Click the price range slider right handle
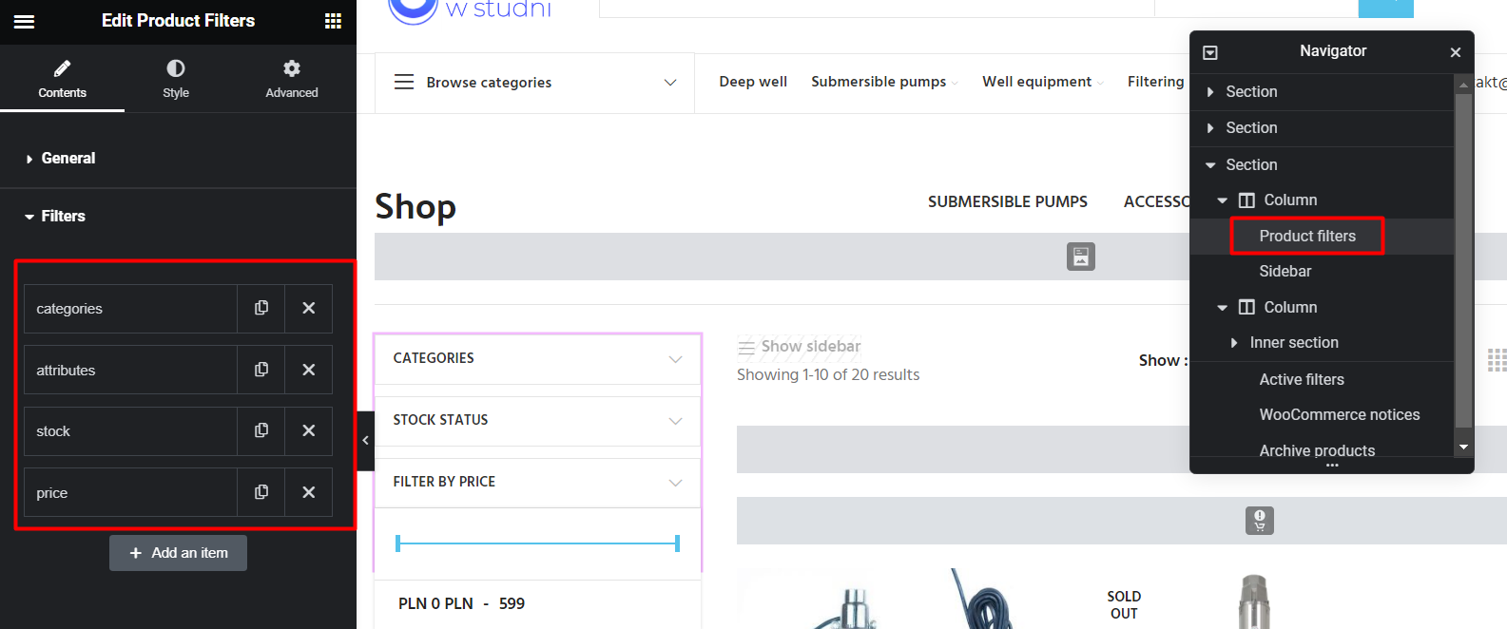Screen dimensions: 1507x629 [677, 543]
